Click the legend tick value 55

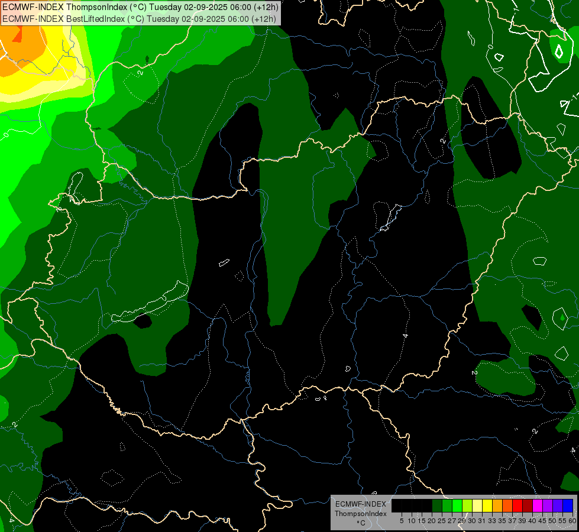(562, 521)
